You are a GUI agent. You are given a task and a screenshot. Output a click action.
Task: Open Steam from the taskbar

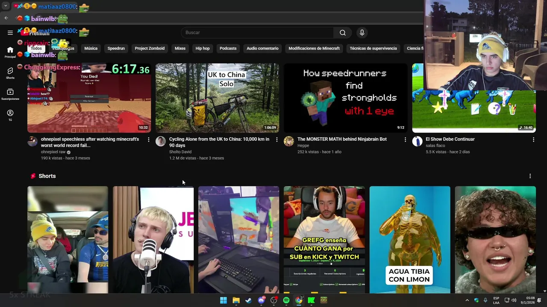point(248,300)
